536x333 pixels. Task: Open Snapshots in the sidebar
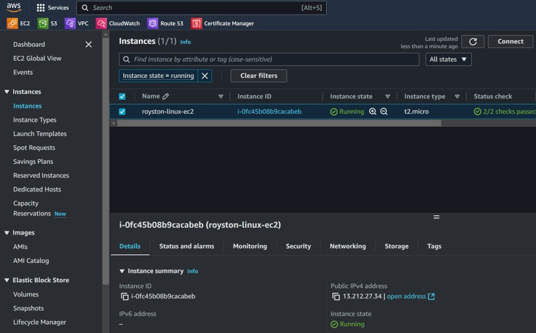[x=28, y=309]
